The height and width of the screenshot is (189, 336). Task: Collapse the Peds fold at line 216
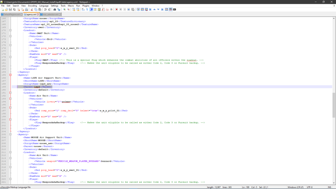(10, 167)
